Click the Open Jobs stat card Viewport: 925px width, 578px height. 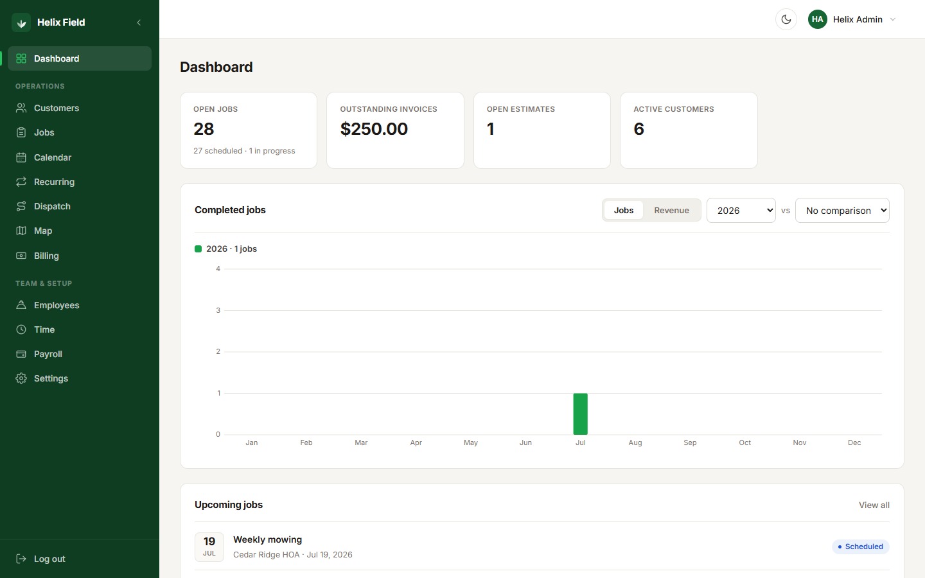pyautogui.click(x=249, y=130)
